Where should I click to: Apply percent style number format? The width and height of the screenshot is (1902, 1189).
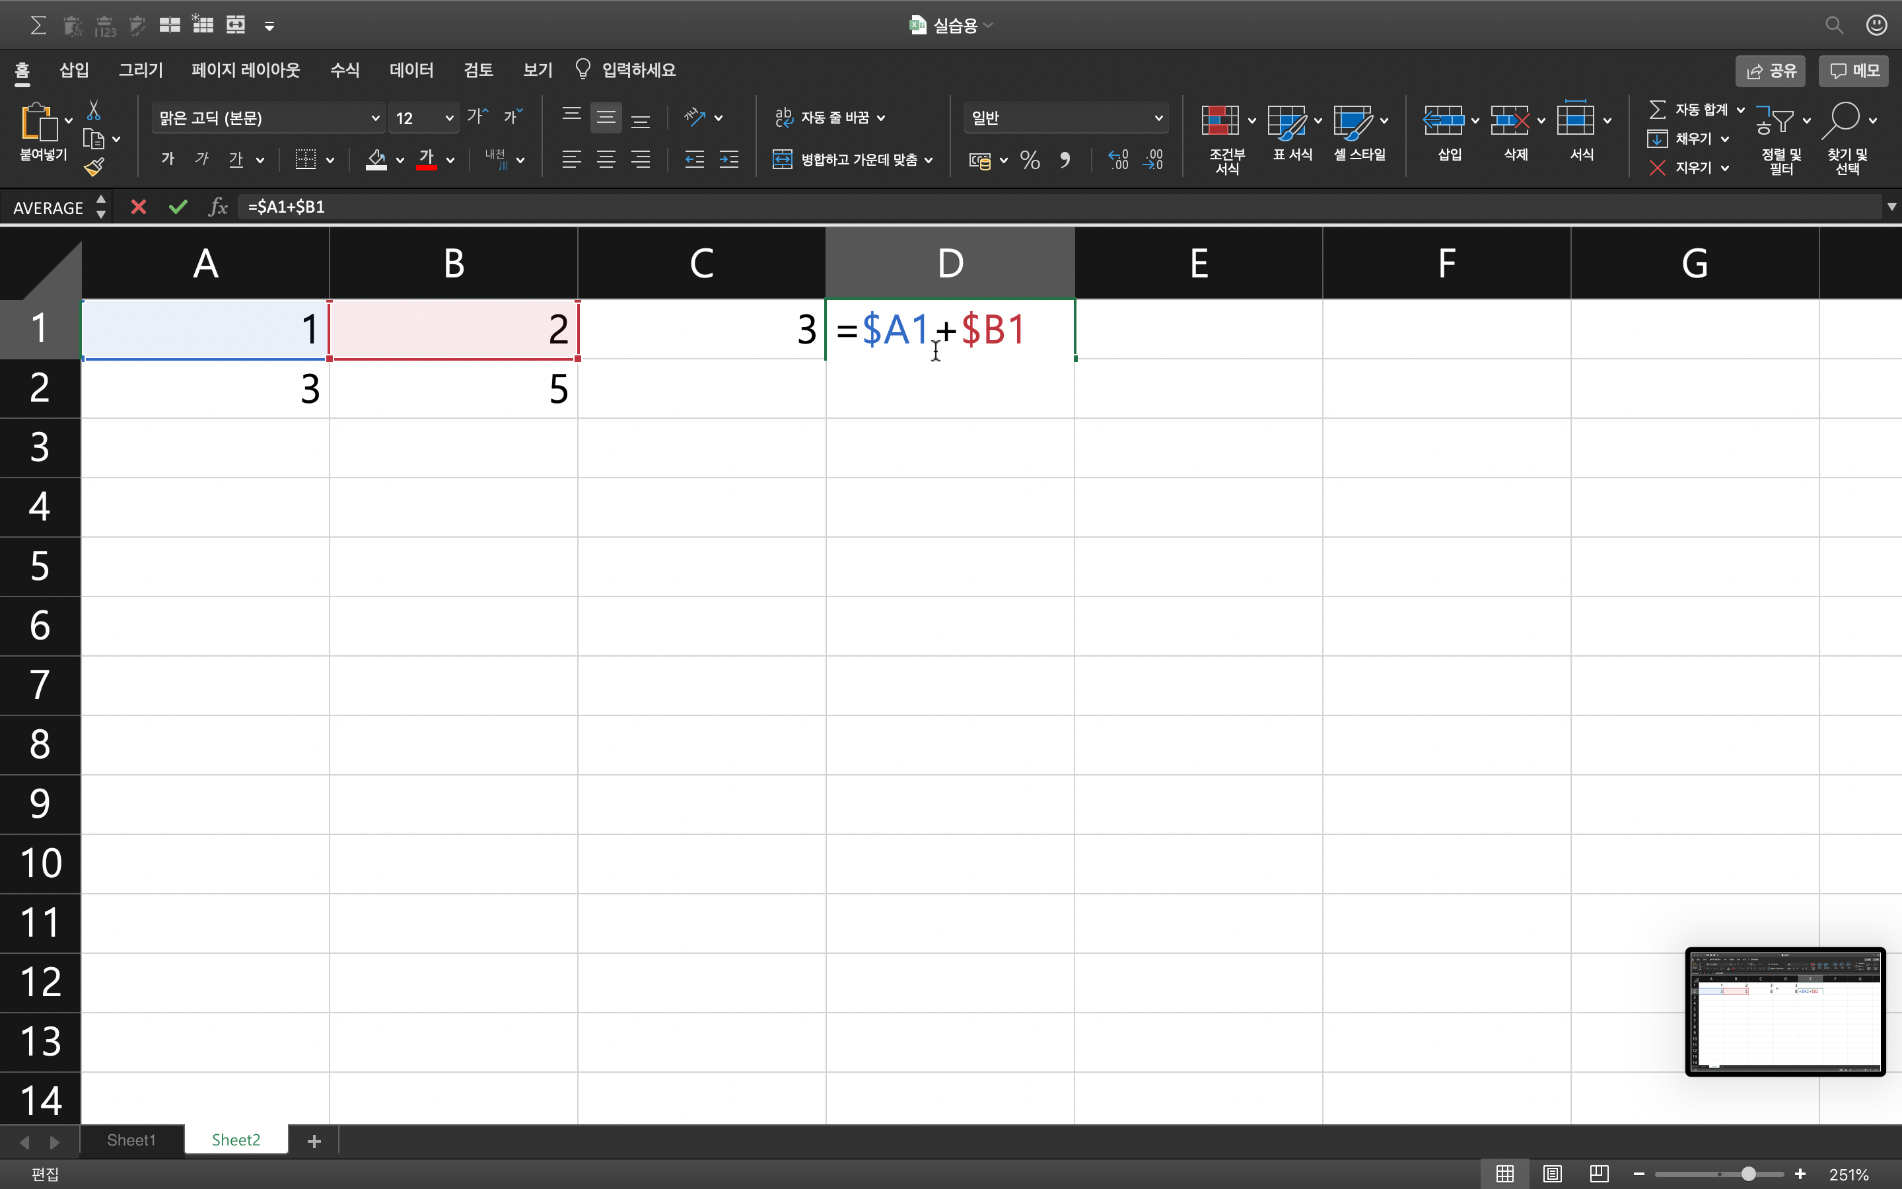(x=1030, y=161)
